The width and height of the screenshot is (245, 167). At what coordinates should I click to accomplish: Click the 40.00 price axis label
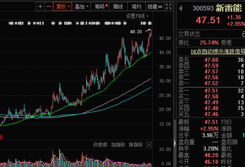pyautogui.click(x=165, y=52)
